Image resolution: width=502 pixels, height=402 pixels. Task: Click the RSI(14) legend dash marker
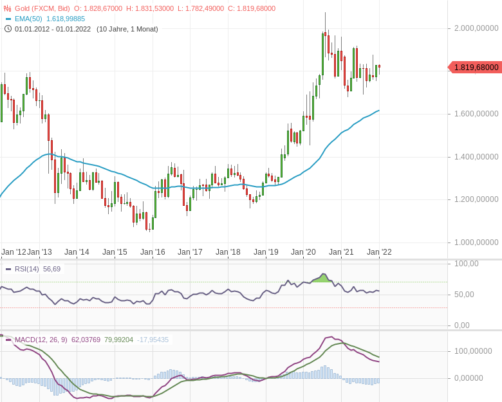8,269
